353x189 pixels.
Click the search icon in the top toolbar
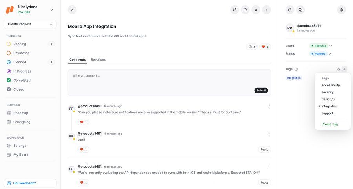[245, 10]
